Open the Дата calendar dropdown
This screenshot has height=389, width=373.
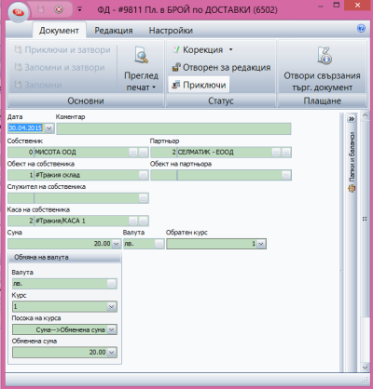[49, 127]
